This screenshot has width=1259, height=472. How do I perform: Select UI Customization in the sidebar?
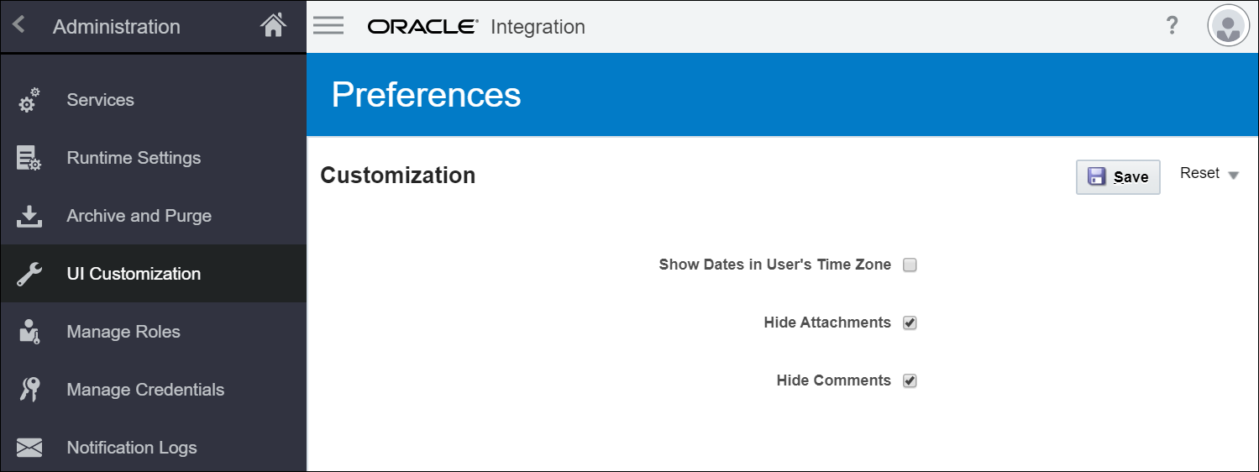[134, 274]
